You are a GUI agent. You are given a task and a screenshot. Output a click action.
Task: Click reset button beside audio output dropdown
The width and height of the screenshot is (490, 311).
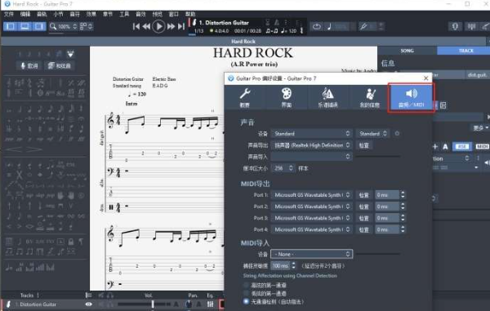(363, 145)
